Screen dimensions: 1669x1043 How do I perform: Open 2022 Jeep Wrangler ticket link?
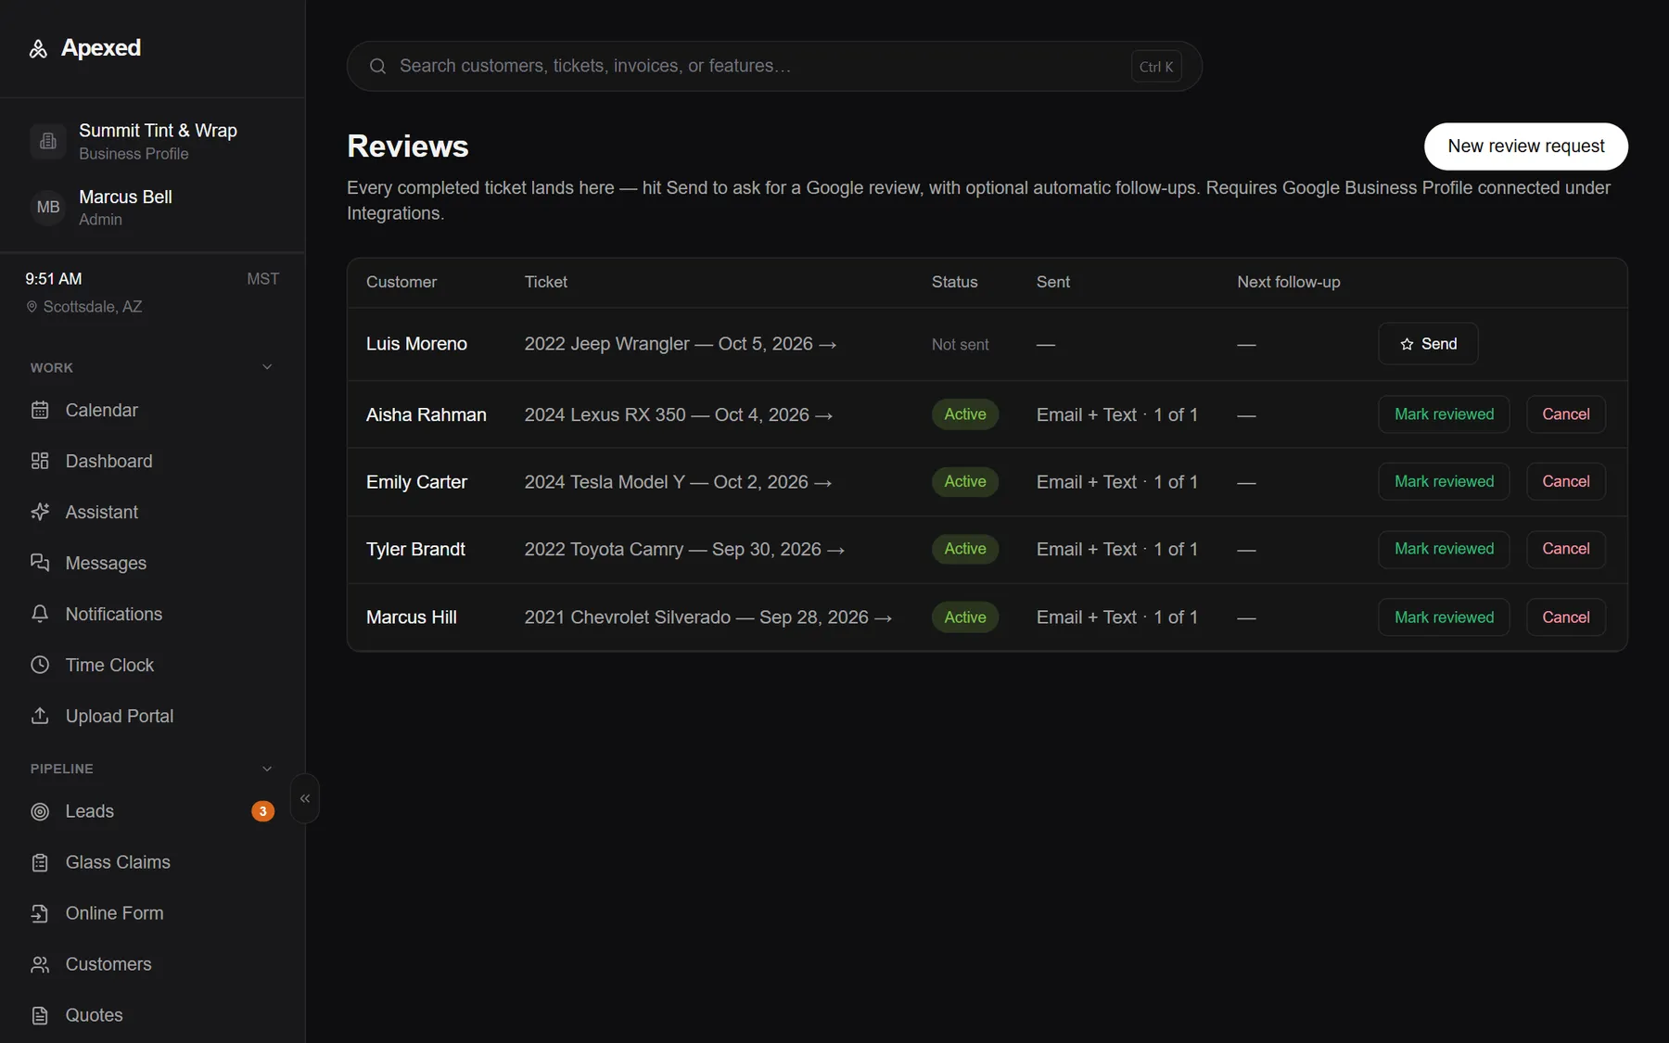681,344
